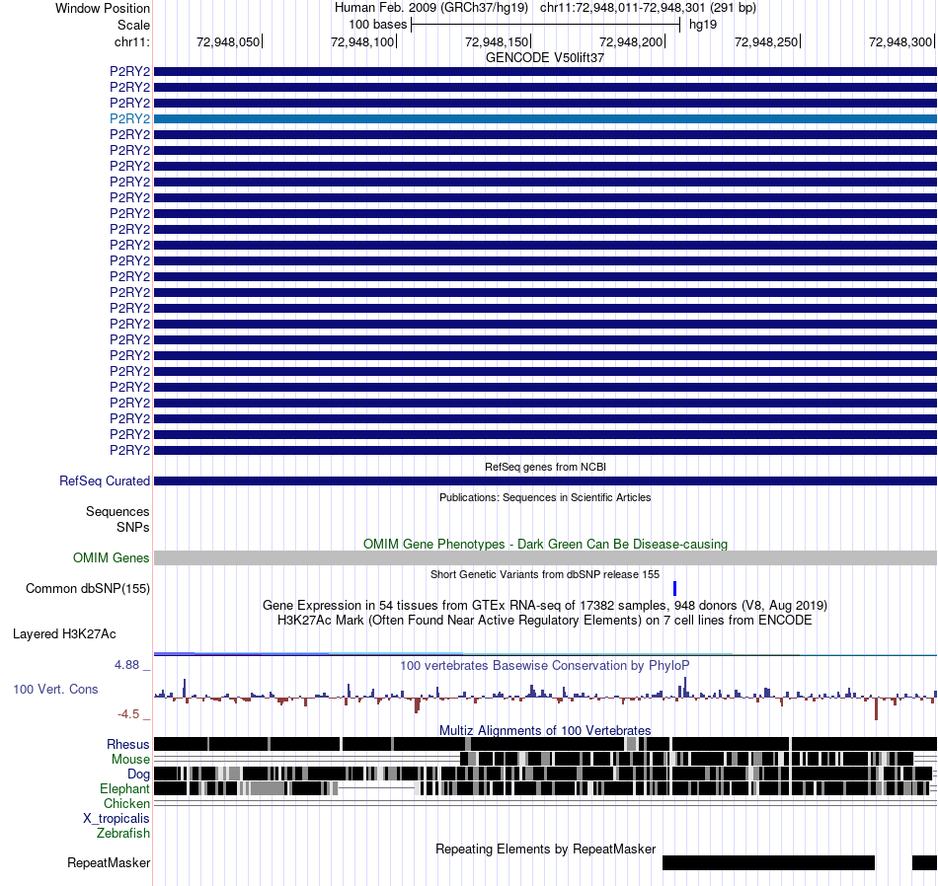Click the Dog species label

coord(138,775)
